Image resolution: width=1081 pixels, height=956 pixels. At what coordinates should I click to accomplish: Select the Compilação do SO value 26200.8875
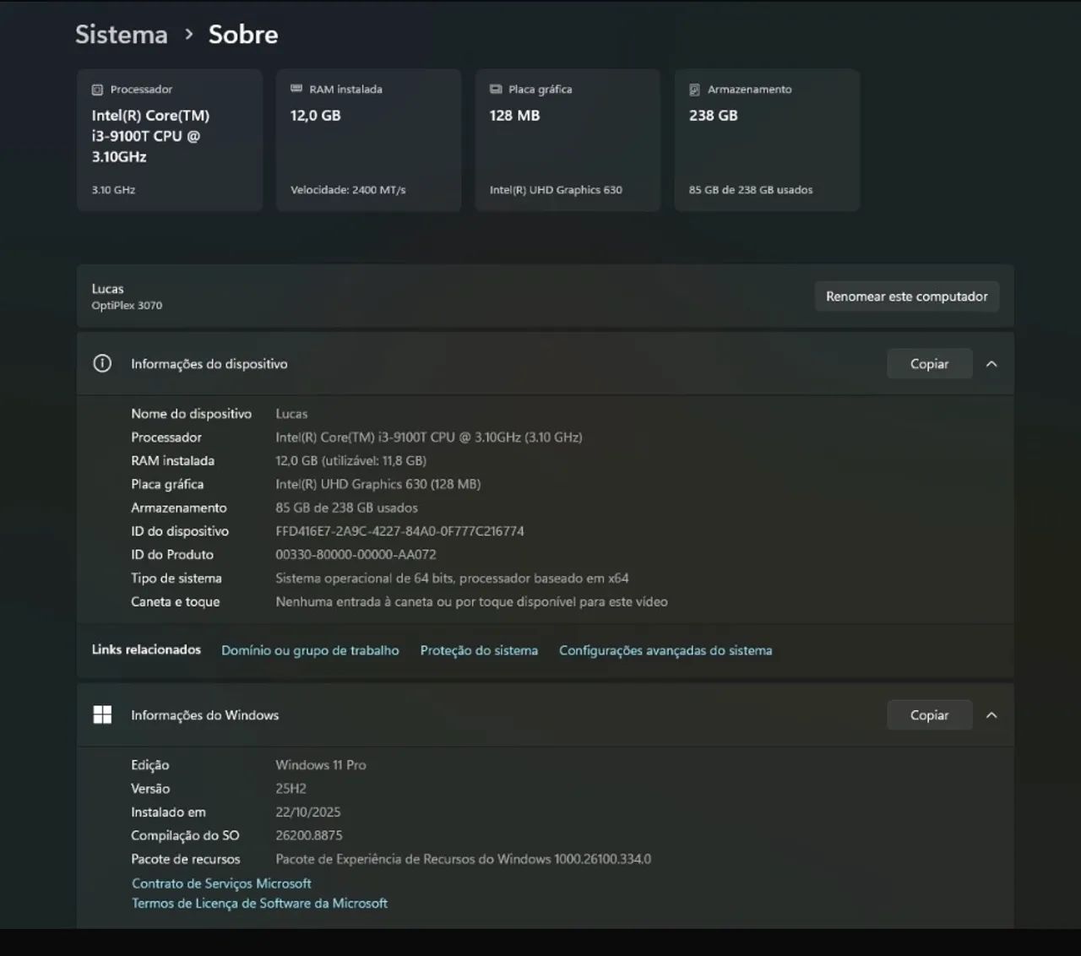pyautogui.click(x=309, y=835)
